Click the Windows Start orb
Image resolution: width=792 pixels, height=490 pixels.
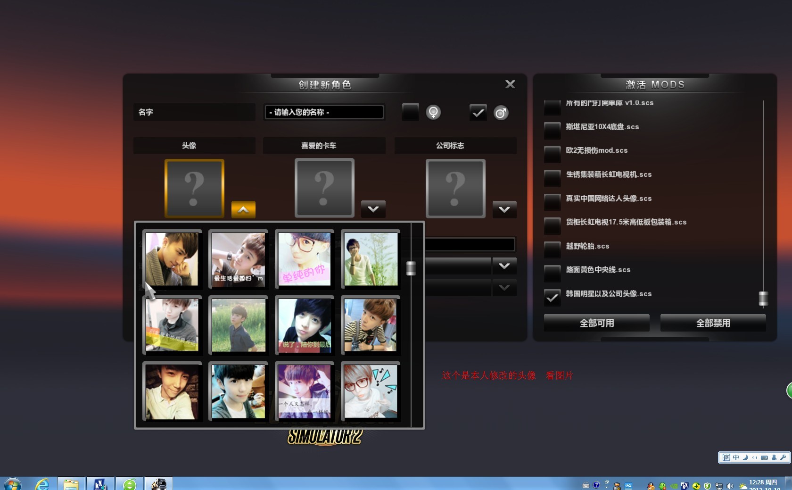(x=12, y=484)
